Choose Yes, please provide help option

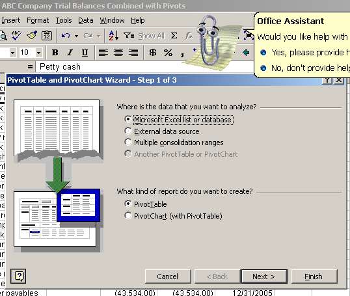click(x=305, y=53)
